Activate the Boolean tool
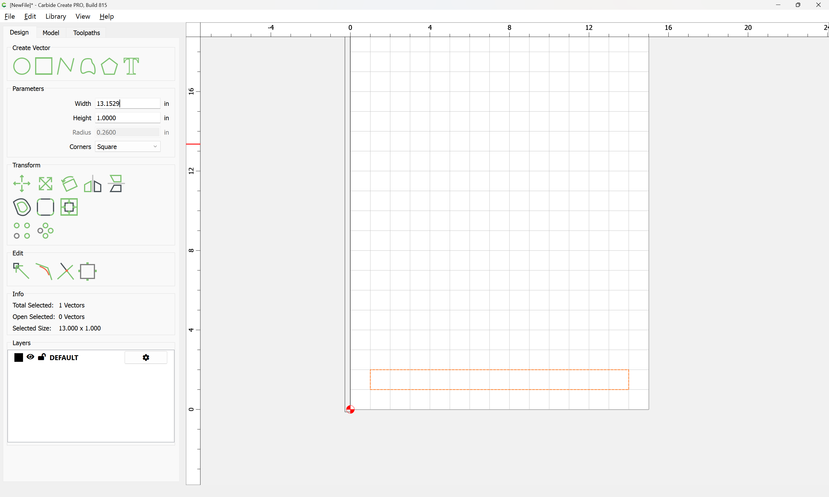This screenshot has width=829, height=497. pyautogui.click(x=69, y=207)
